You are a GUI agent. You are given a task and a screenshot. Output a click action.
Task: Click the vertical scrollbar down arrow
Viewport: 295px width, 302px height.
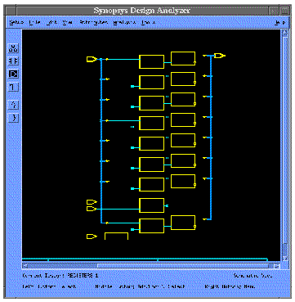point(285,258)
